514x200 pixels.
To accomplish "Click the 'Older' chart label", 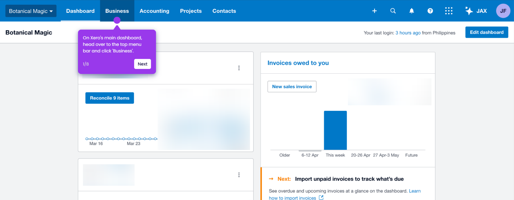I will point(285,155).
